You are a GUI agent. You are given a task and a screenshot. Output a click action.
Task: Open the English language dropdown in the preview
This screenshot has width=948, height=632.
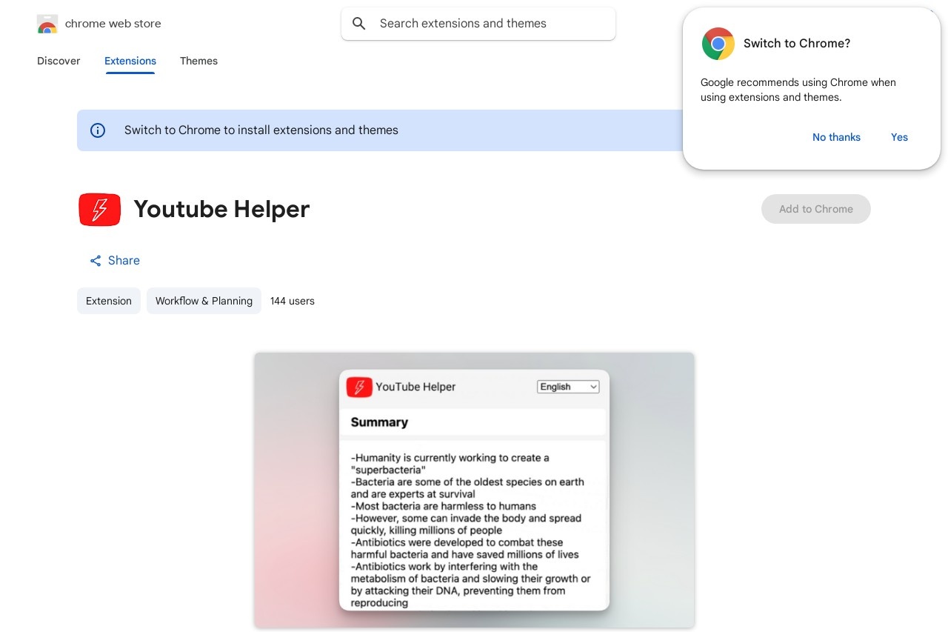coord(568,387)
